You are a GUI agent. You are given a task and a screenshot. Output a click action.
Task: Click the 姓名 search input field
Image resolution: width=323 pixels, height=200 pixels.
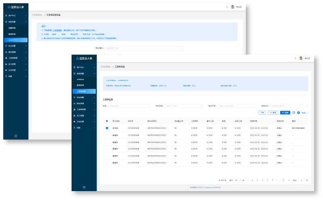pos(125,106)
